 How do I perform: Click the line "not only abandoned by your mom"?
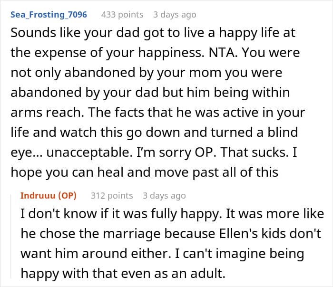point(147,73)
